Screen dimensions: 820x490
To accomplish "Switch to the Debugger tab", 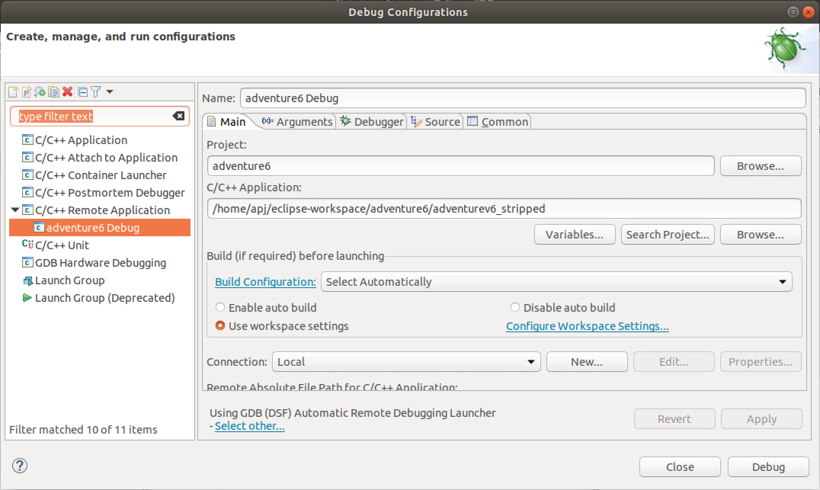I will coord(372,122).
